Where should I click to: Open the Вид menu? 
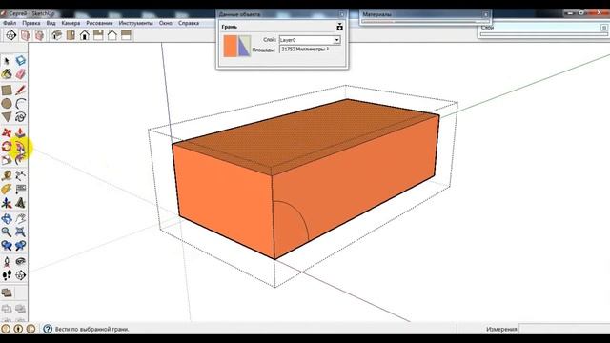[x=51, y=23]
